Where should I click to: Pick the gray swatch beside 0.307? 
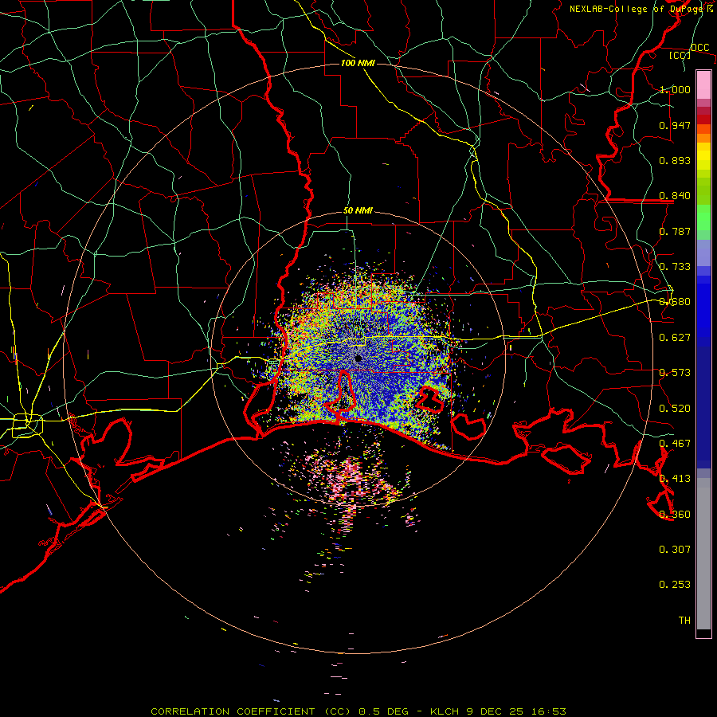click(703, 554)
